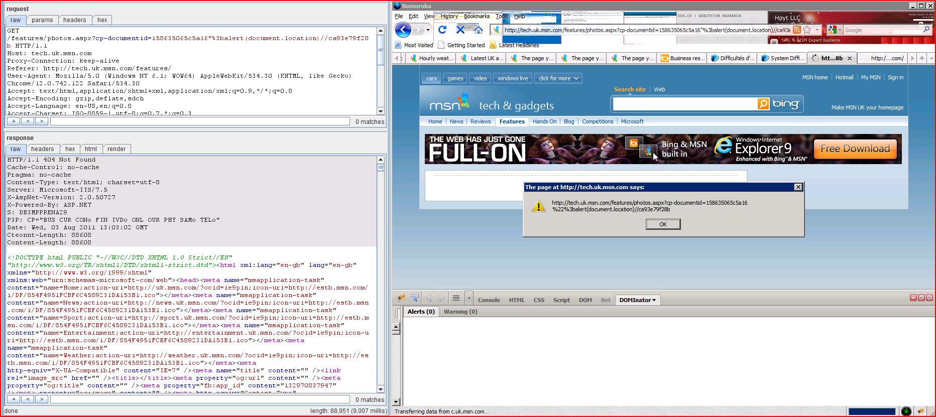Click the Google search magnifier icon
The width and height of the screenshot is (936, 417).
point(926,30)
